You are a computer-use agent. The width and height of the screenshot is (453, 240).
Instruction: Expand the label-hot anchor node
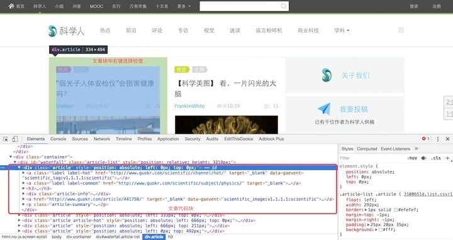coord(24,173)
